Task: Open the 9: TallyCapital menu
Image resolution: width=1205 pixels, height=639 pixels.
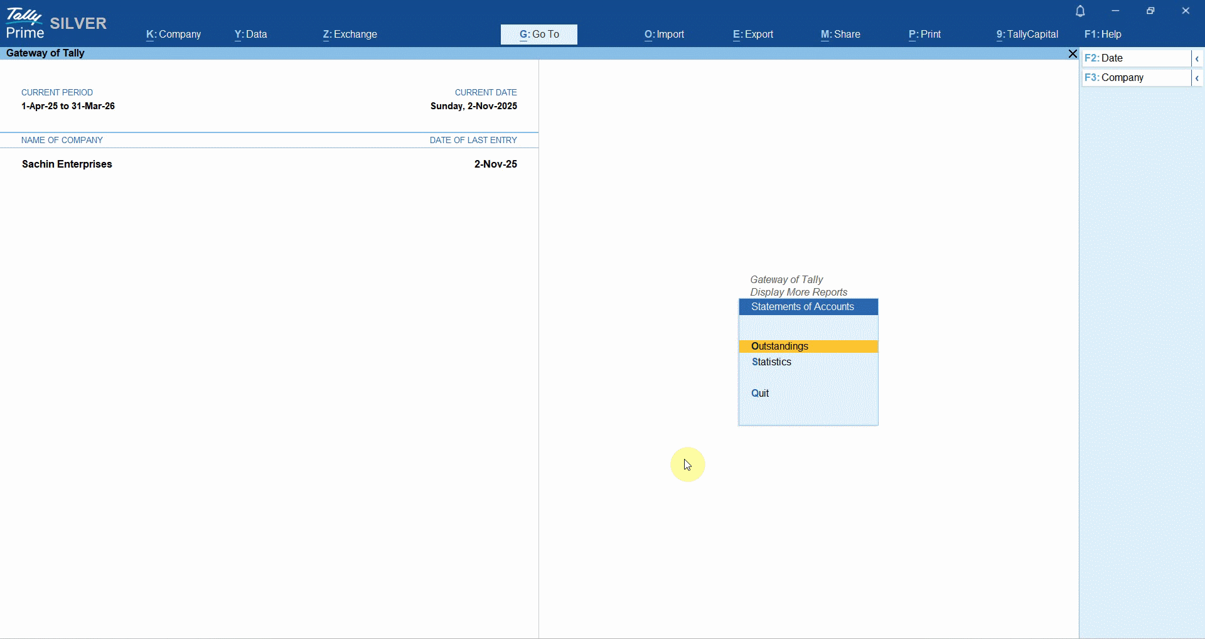Action: coord(1027,35)
